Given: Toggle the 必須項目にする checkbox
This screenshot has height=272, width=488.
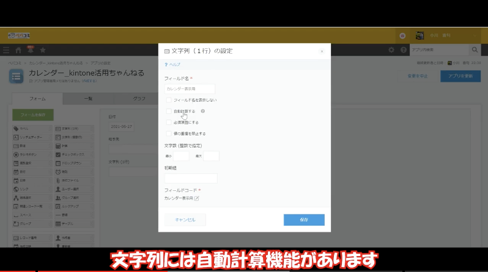Looking at the screenshot, I should click(x=169, y=122).
